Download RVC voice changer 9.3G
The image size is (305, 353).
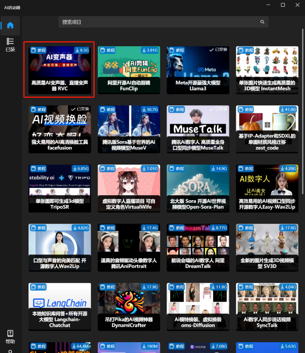click(x=82, y=50)
